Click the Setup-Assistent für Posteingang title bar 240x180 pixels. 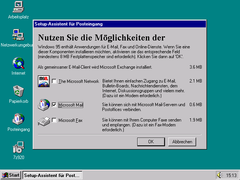120,24
